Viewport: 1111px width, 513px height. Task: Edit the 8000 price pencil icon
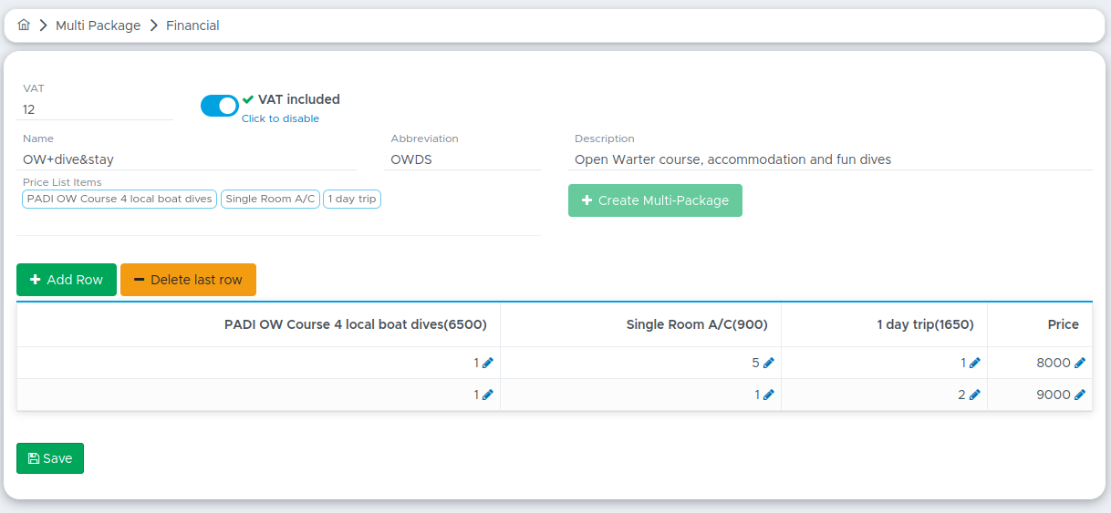coord(1080,363)
